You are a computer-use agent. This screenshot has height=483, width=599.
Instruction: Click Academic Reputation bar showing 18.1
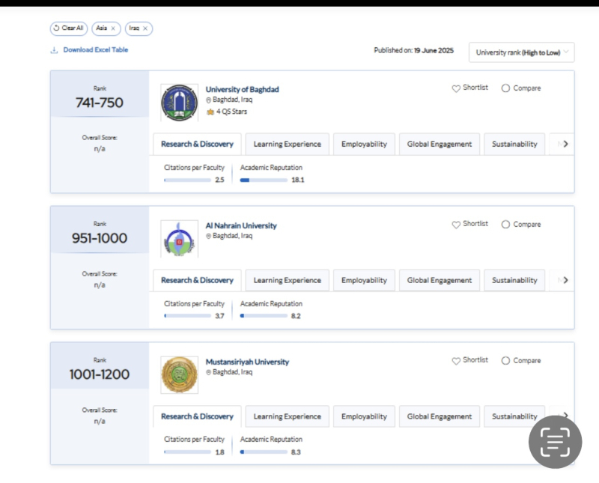(264, 180)
